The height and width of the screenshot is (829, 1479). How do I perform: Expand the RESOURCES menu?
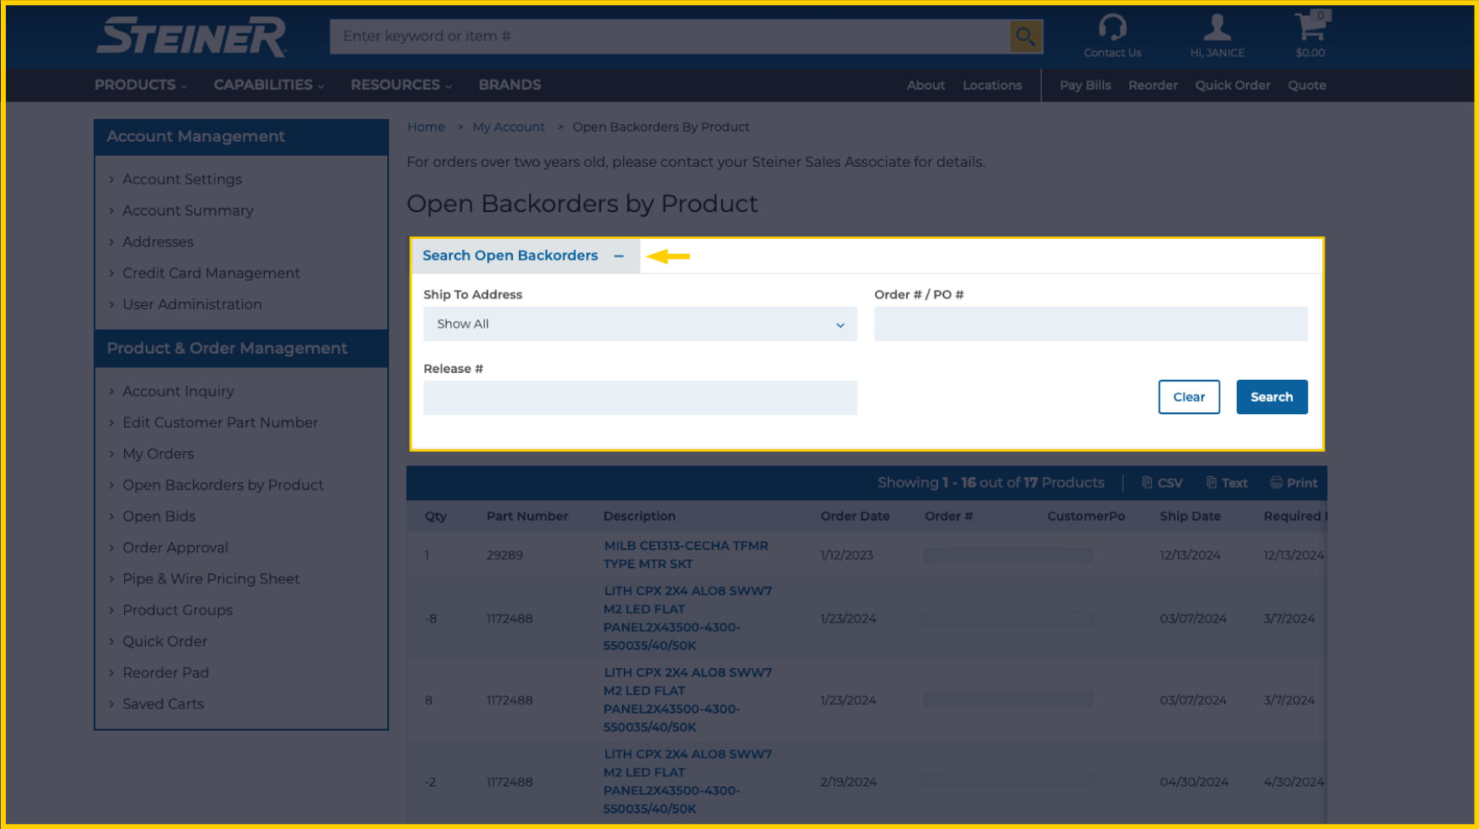point(402,85)
